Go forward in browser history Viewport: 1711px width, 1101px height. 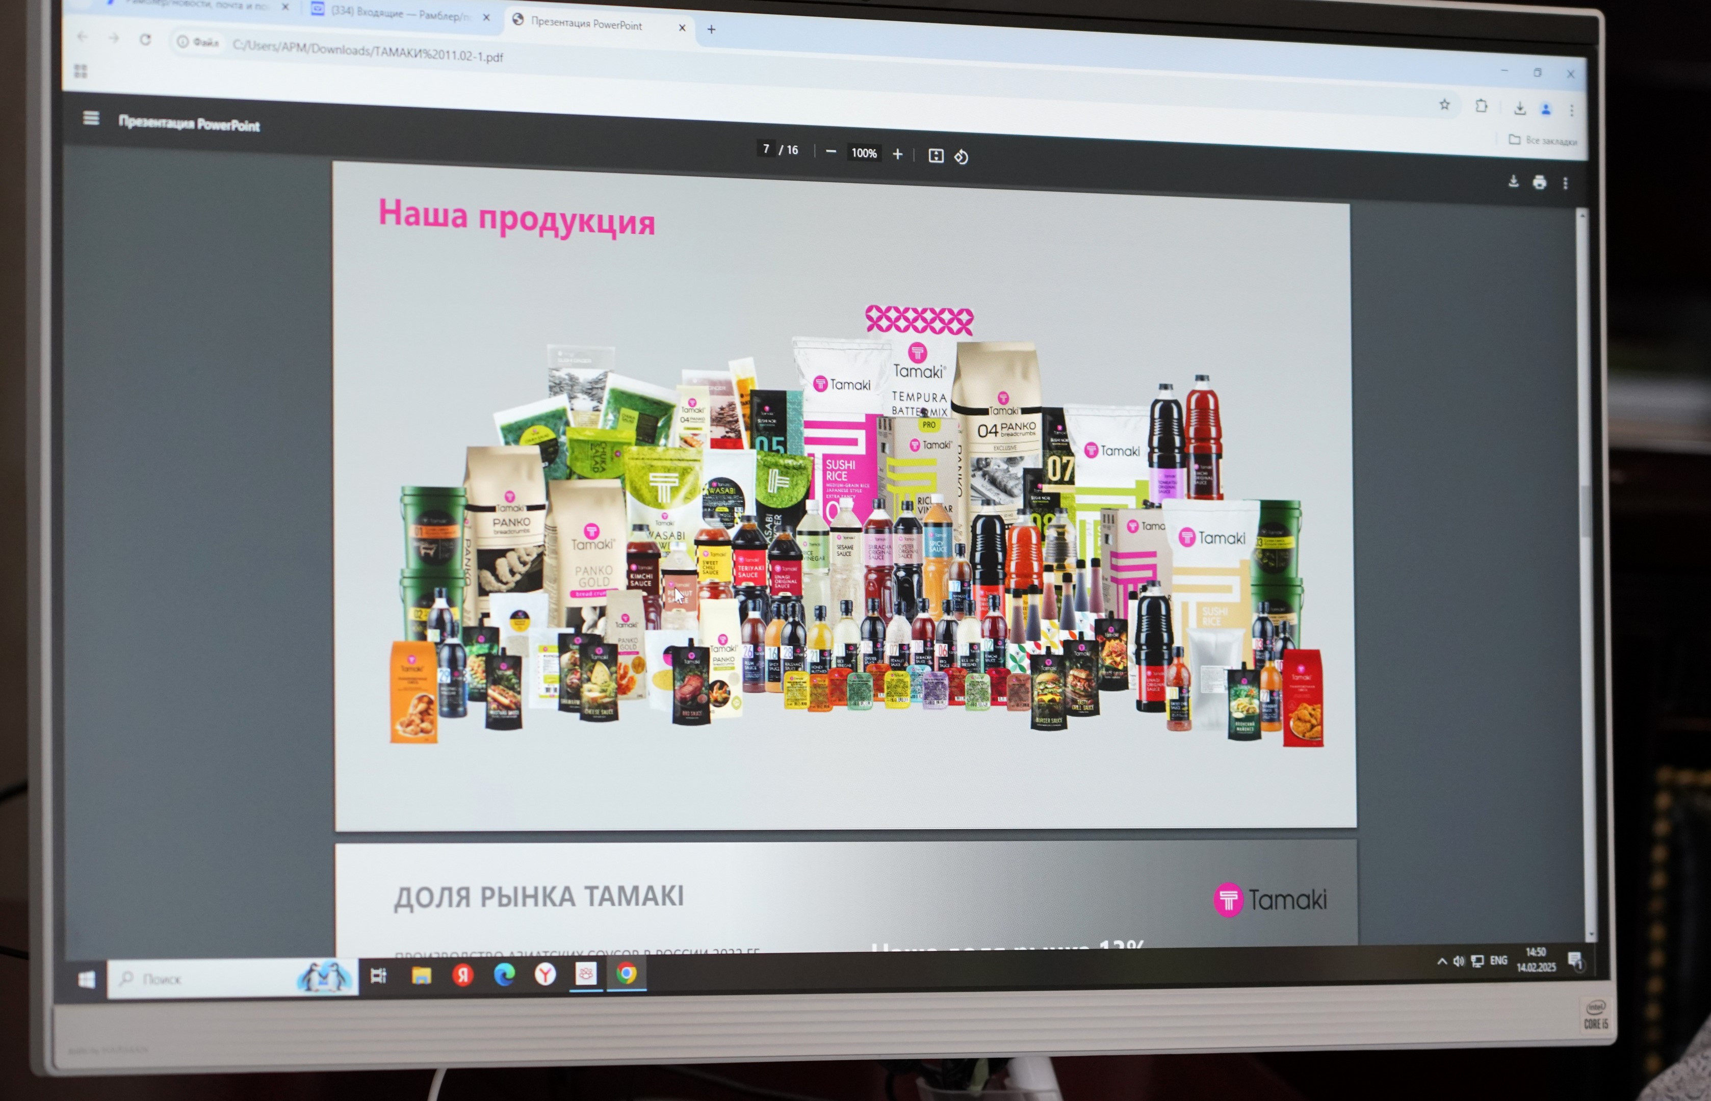[x=114, y=38]
